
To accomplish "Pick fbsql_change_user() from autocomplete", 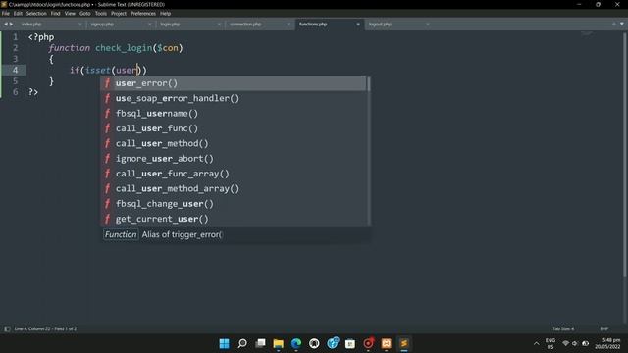I will point(234,204).
